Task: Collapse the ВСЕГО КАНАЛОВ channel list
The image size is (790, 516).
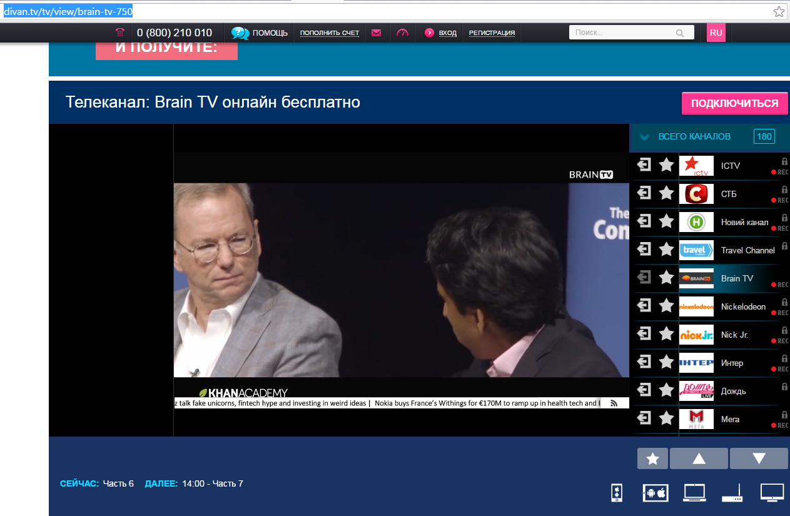Action: 645,137
